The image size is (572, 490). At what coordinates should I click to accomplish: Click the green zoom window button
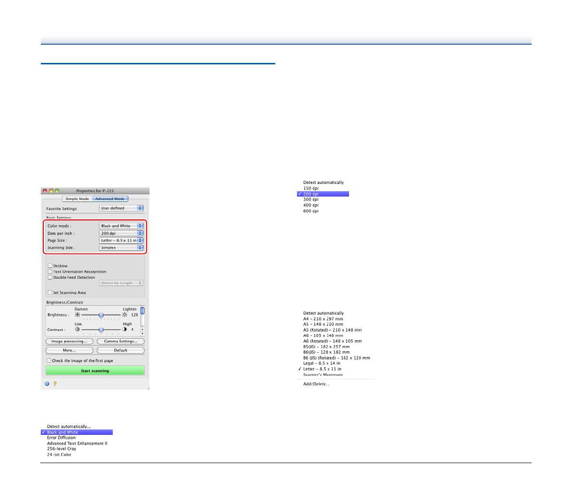tap(57, 191)
